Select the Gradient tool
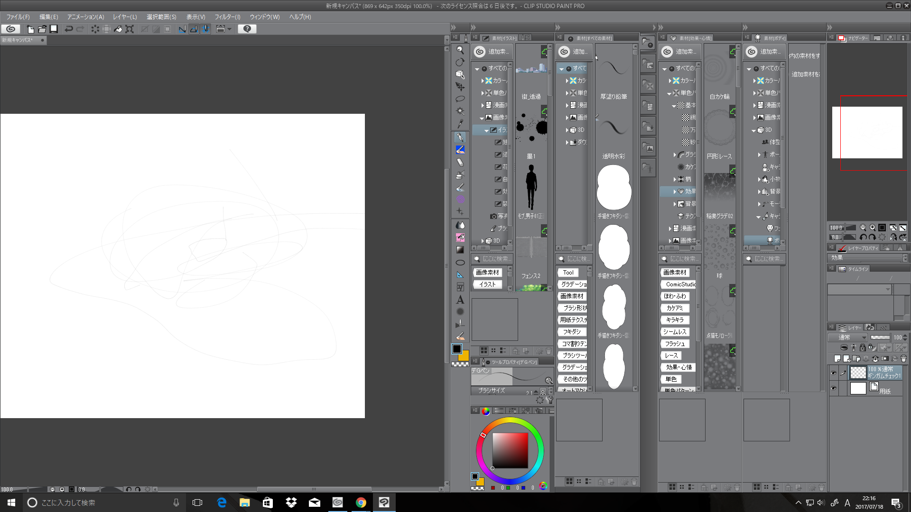911x512 pixels. [x=460, y=250]
